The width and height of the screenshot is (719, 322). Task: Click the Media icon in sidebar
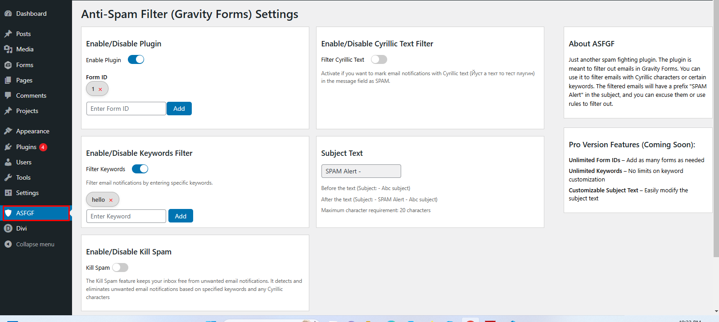(8, 49)
